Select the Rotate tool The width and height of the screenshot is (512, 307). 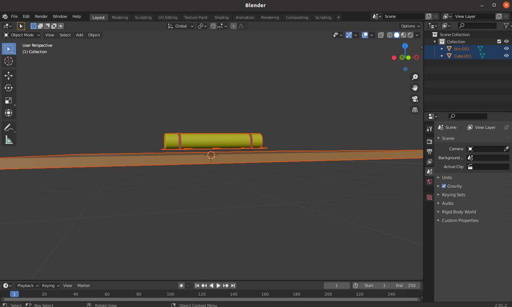(9, 88)
